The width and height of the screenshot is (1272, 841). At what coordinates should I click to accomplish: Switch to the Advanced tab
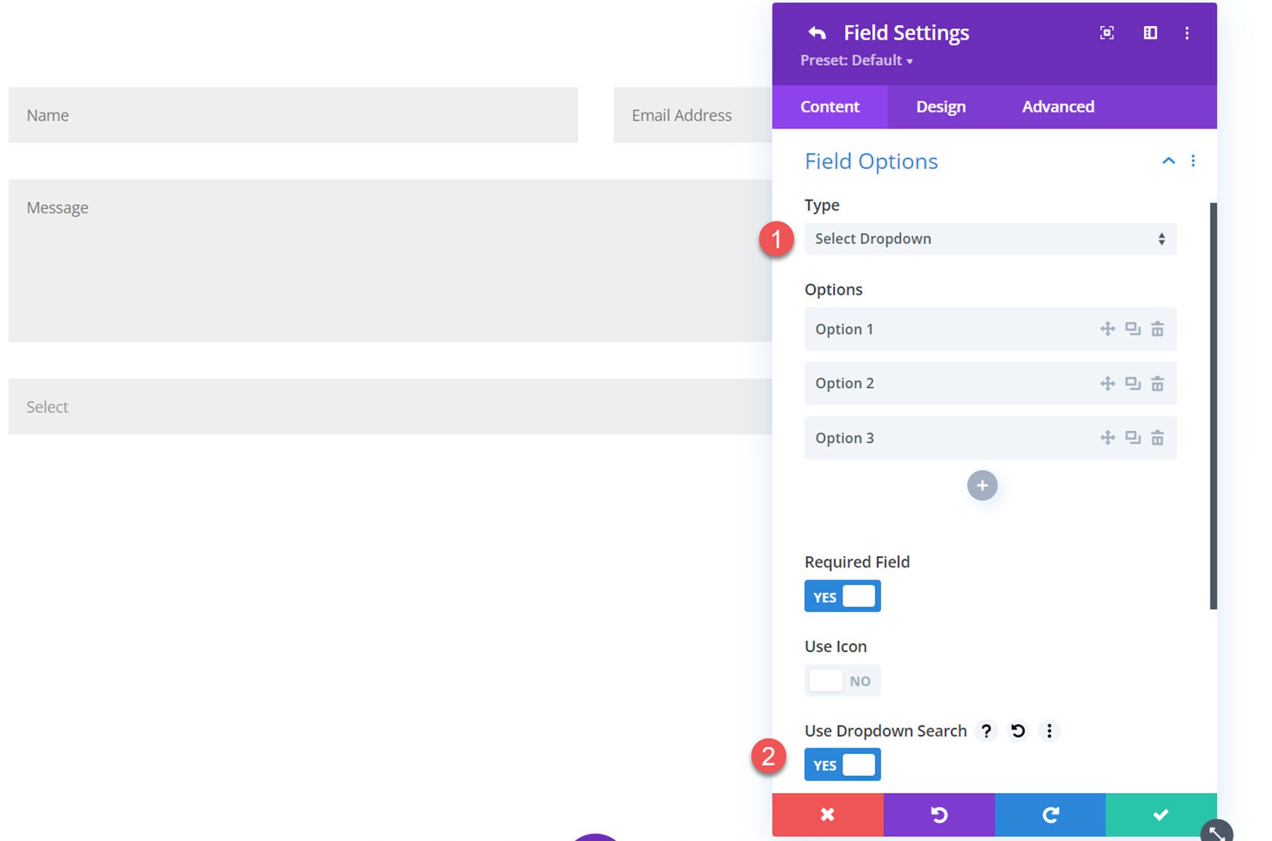pyautogui.click(x=1058, y=107)
